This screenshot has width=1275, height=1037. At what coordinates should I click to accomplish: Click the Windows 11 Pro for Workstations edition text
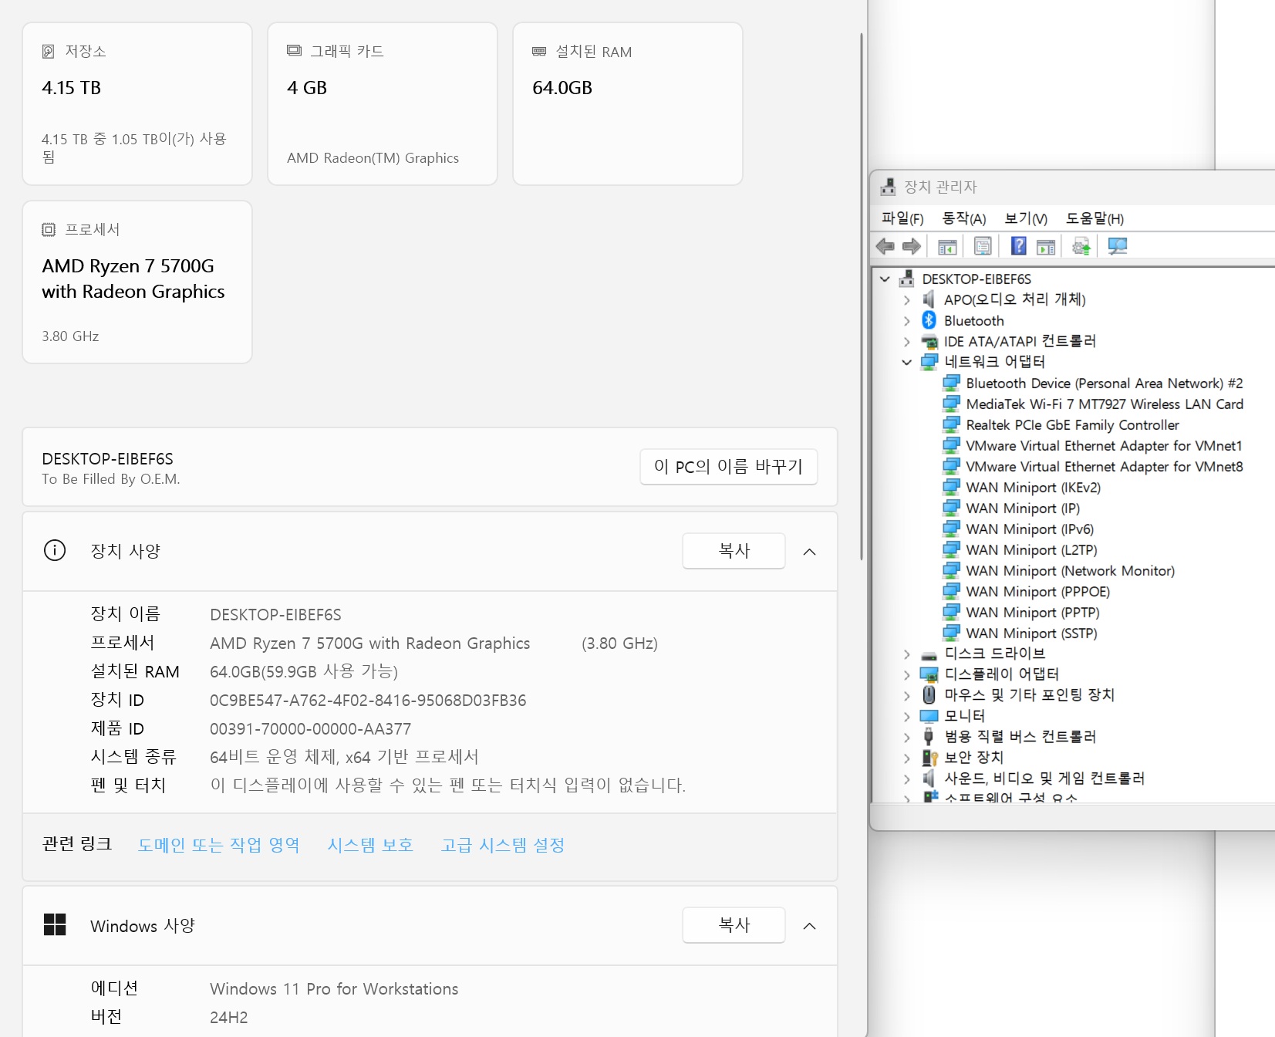click(x=334, y=989)
